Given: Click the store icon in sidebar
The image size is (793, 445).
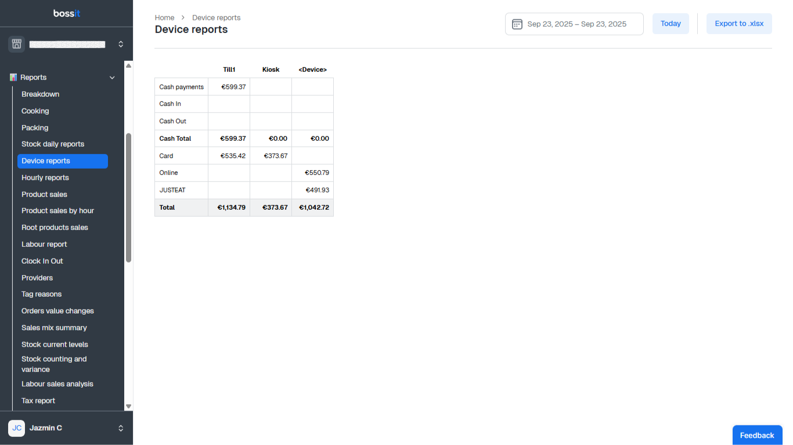Looking at the screenshot, I should [16, 44].
